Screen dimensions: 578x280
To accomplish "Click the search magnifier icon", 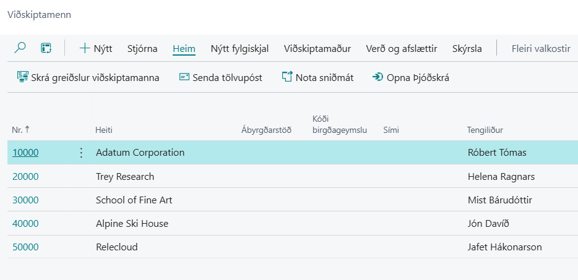I will click(x=20, y=48).
